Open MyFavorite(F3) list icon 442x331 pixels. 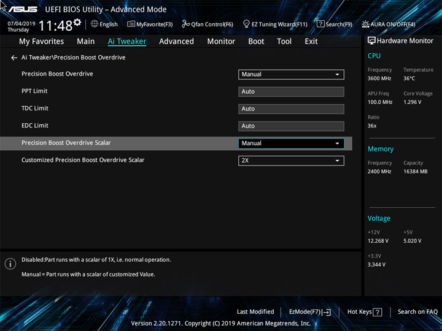click(x=131, y=24)
